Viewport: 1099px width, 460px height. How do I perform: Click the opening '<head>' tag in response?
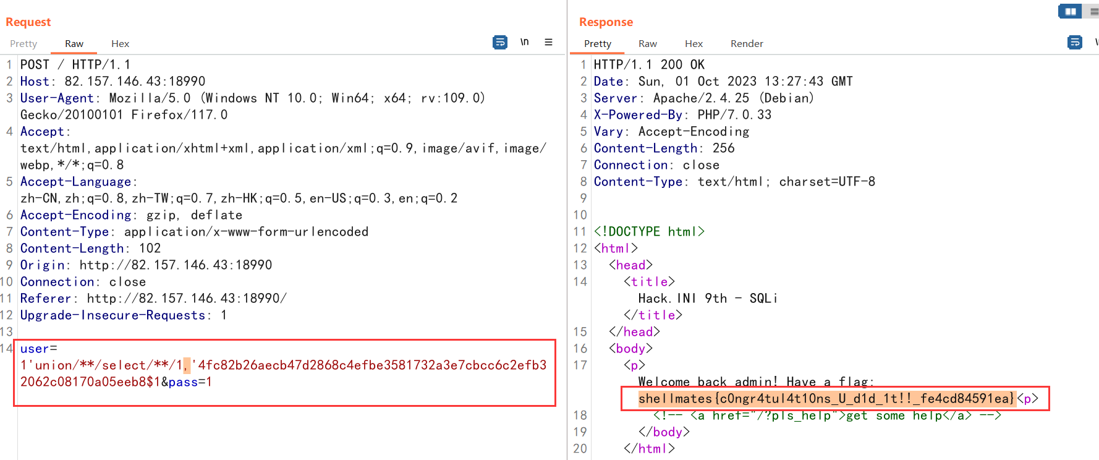630,265
